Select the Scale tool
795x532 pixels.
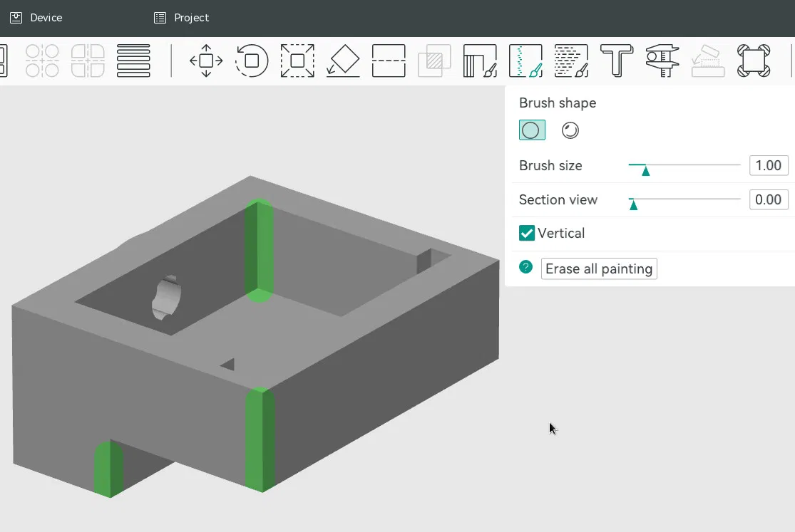(x=297, y=61)
